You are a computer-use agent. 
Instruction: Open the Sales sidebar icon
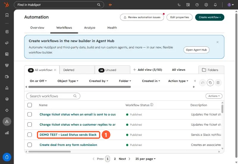(7, 65)
